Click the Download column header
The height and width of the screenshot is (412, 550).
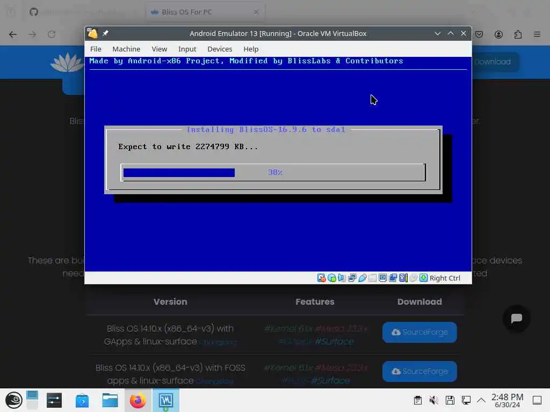pyautogui.click(x=419, y=301)
